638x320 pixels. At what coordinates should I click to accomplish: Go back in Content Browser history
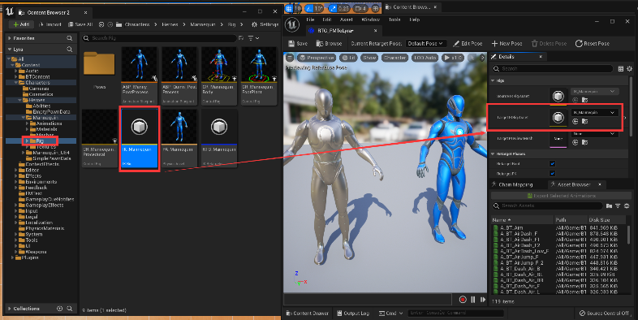(x=101, y=24)
